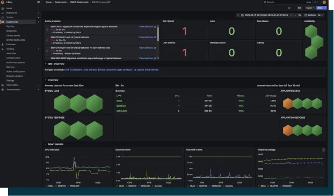Screen dimensions: 334x196
Task: Click the middle Availability hexagon
Action: [317, 42]
